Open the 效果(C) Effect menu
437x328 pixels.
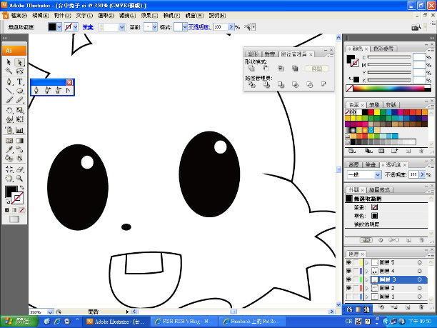pyautogui.click(x=150, y=15)
